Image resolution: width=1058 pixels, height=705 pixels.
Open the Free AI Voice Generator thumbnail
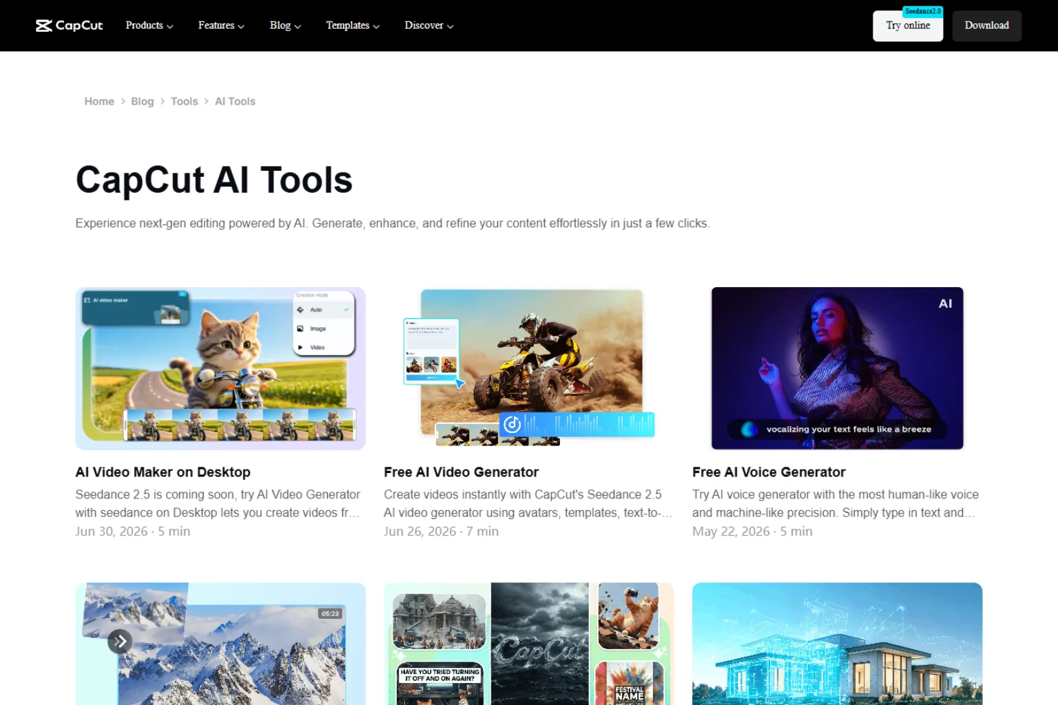tap(837, 368)
